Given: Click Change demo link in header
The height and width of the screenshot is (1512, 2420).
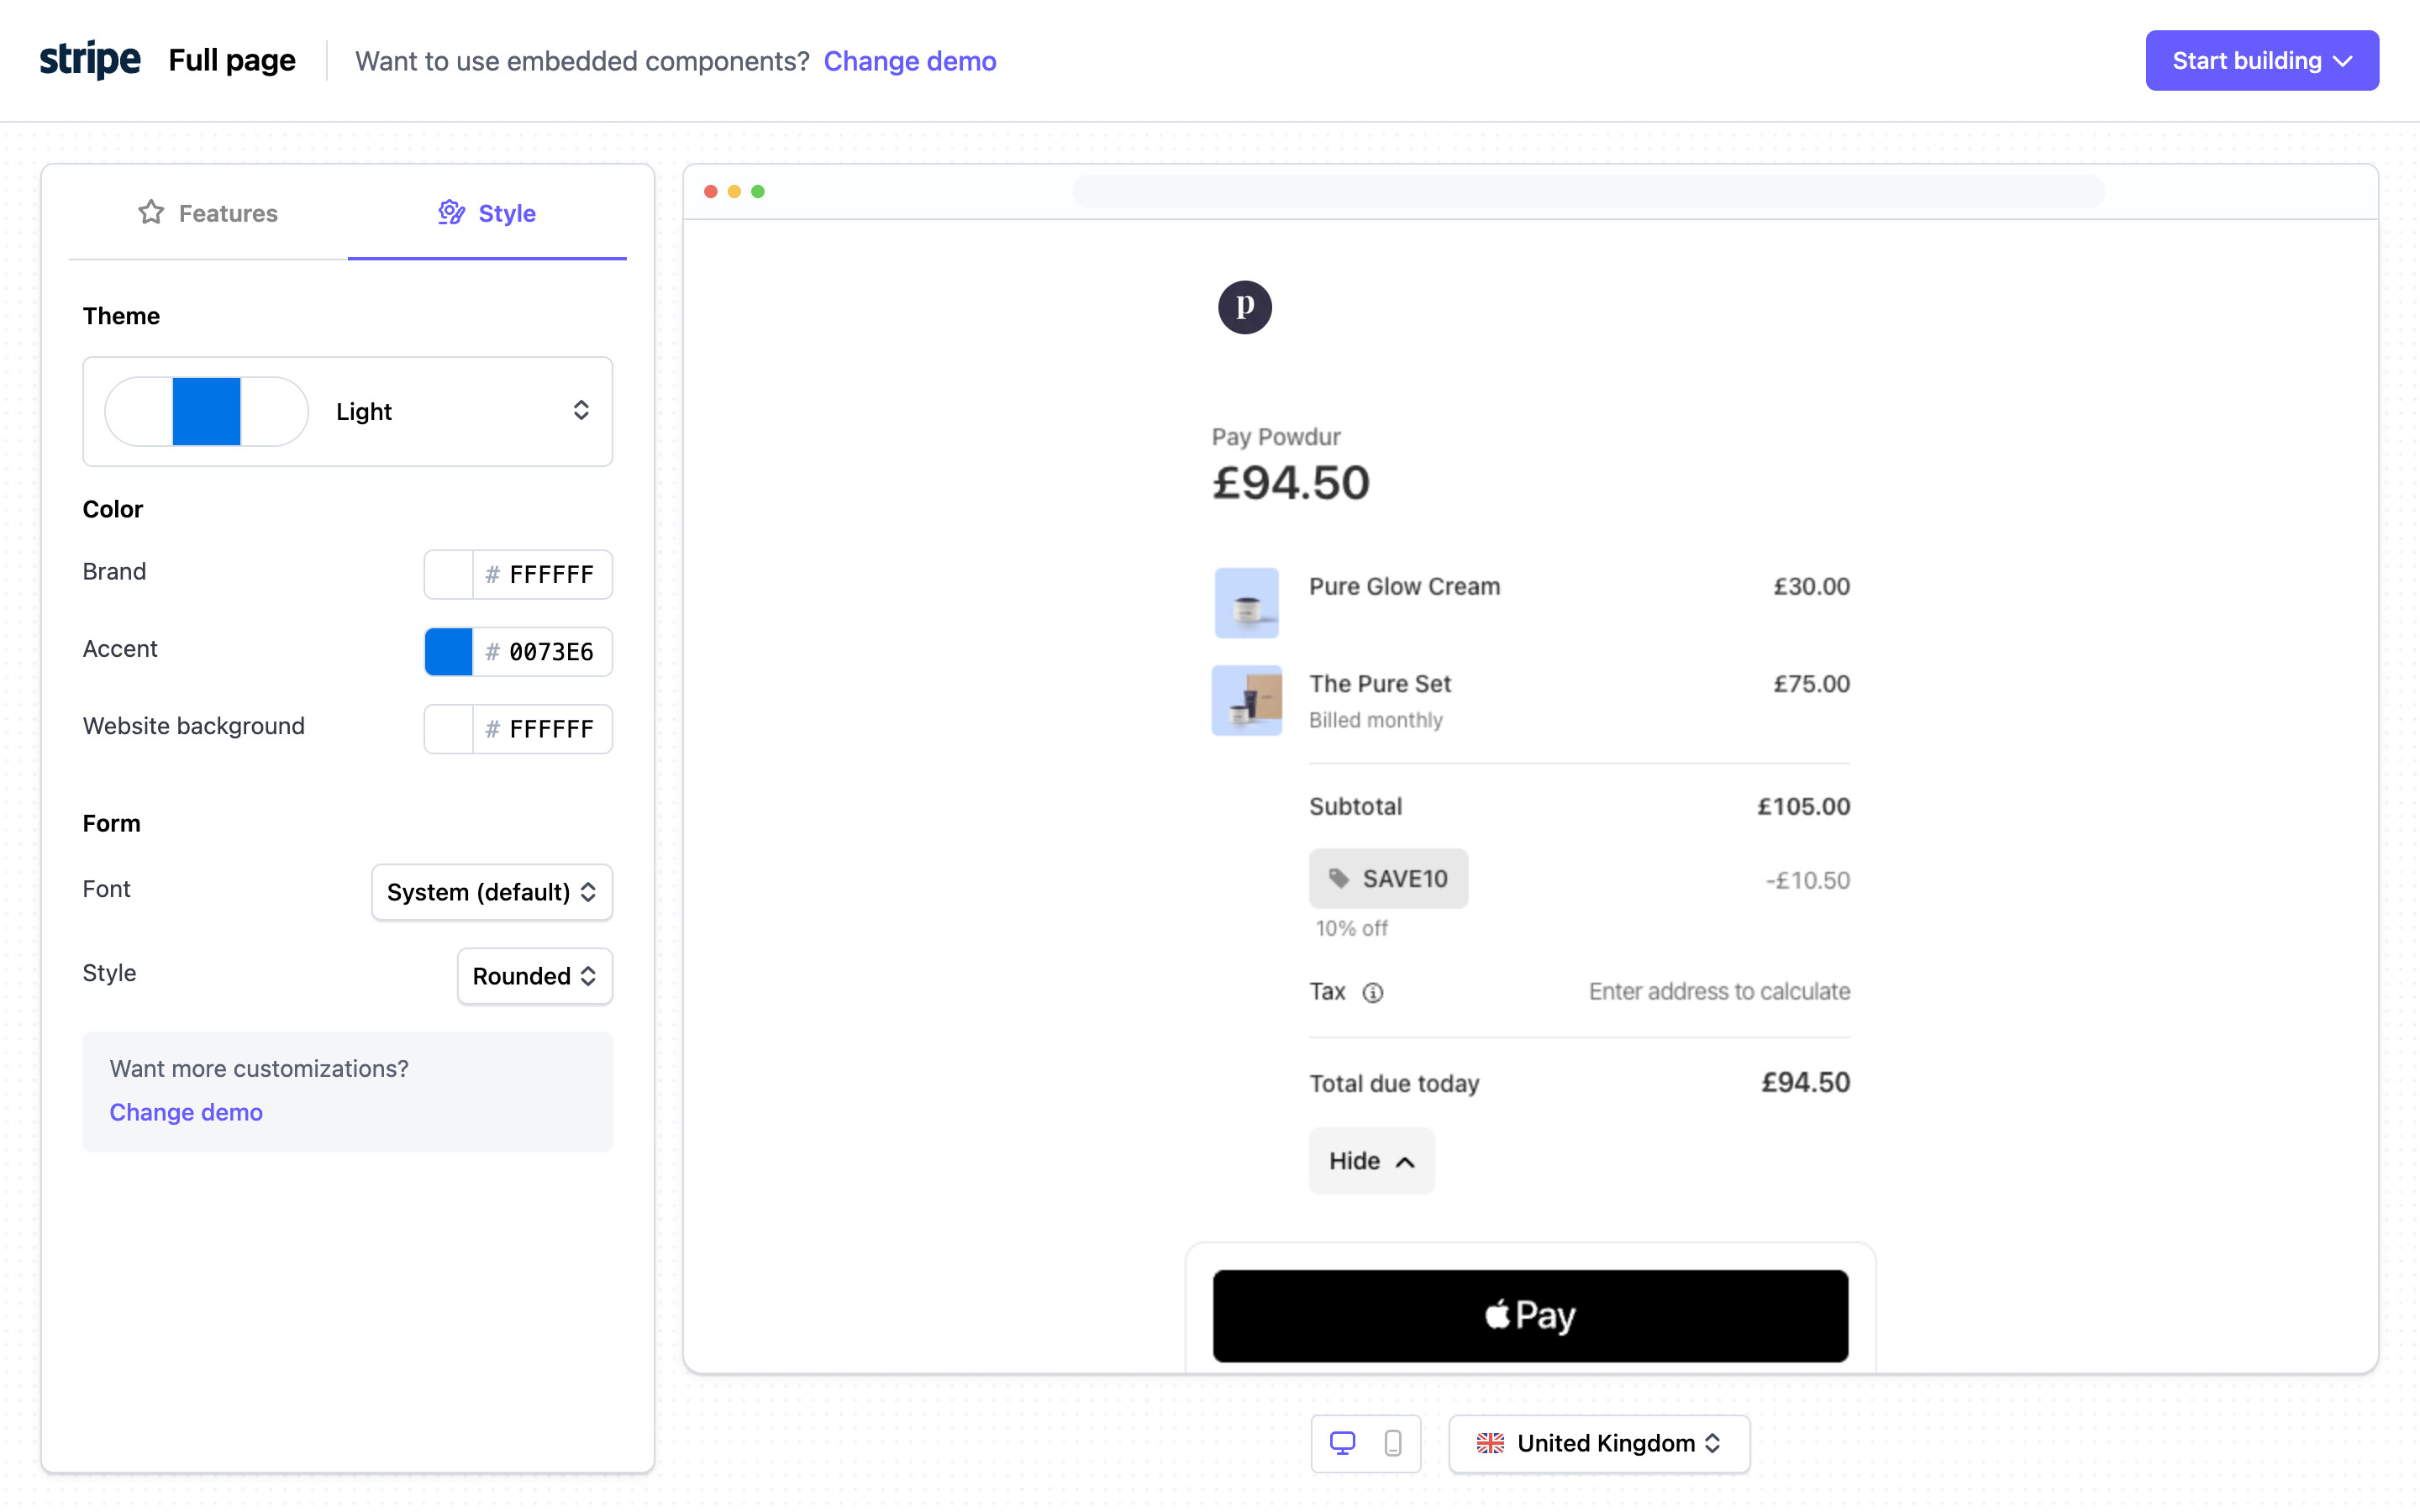Looking at the screenshot, I should [x=910, y=61].
